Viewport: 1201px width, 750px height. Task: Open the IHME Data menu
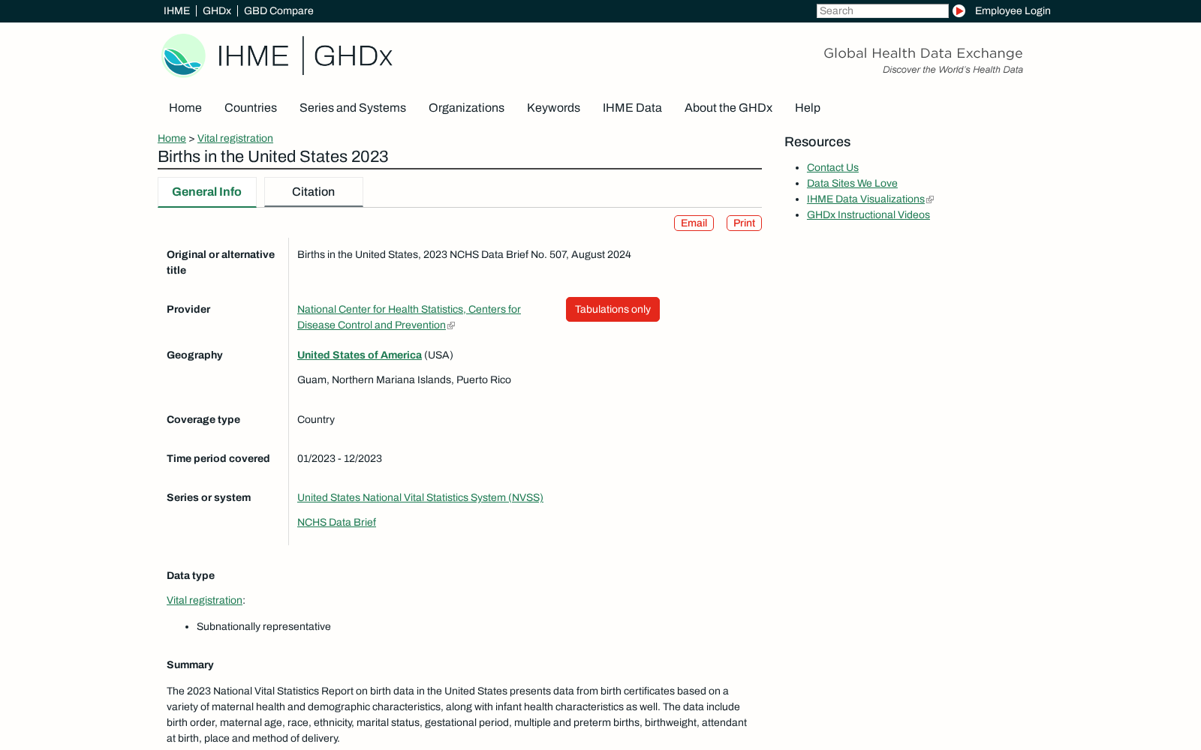632,108
